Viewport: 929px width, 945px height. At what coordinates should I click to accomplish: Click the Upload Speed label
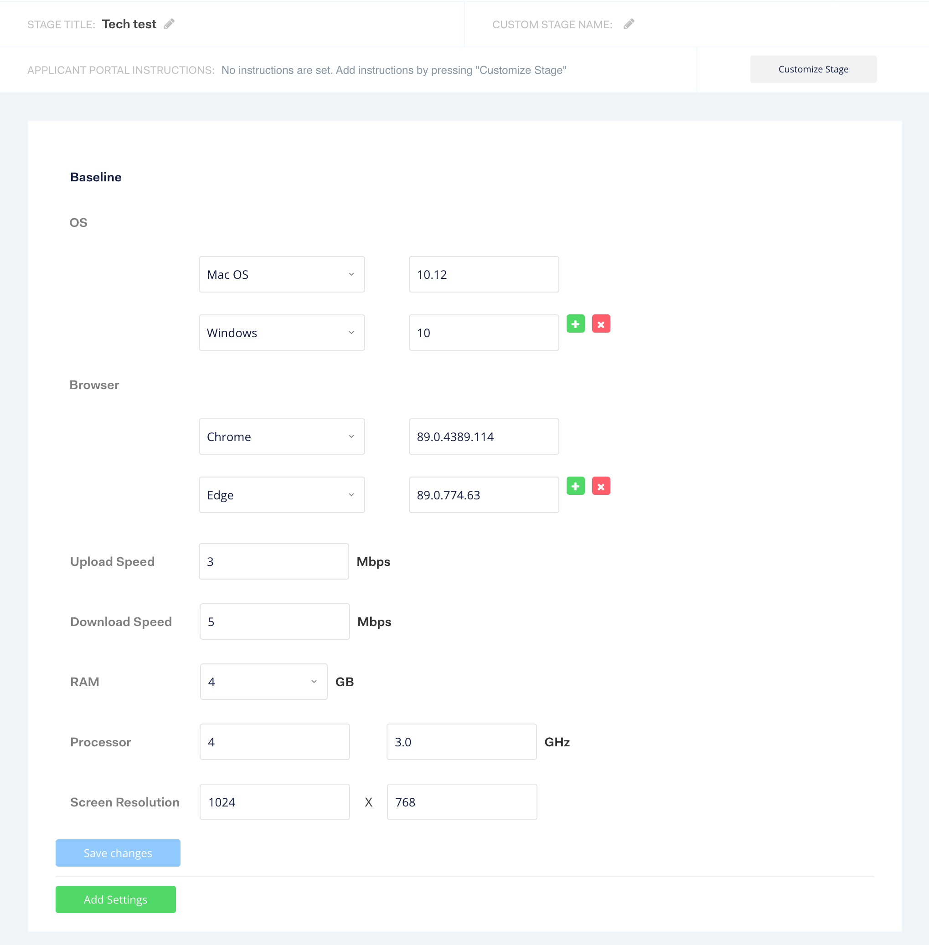point(112,562)
